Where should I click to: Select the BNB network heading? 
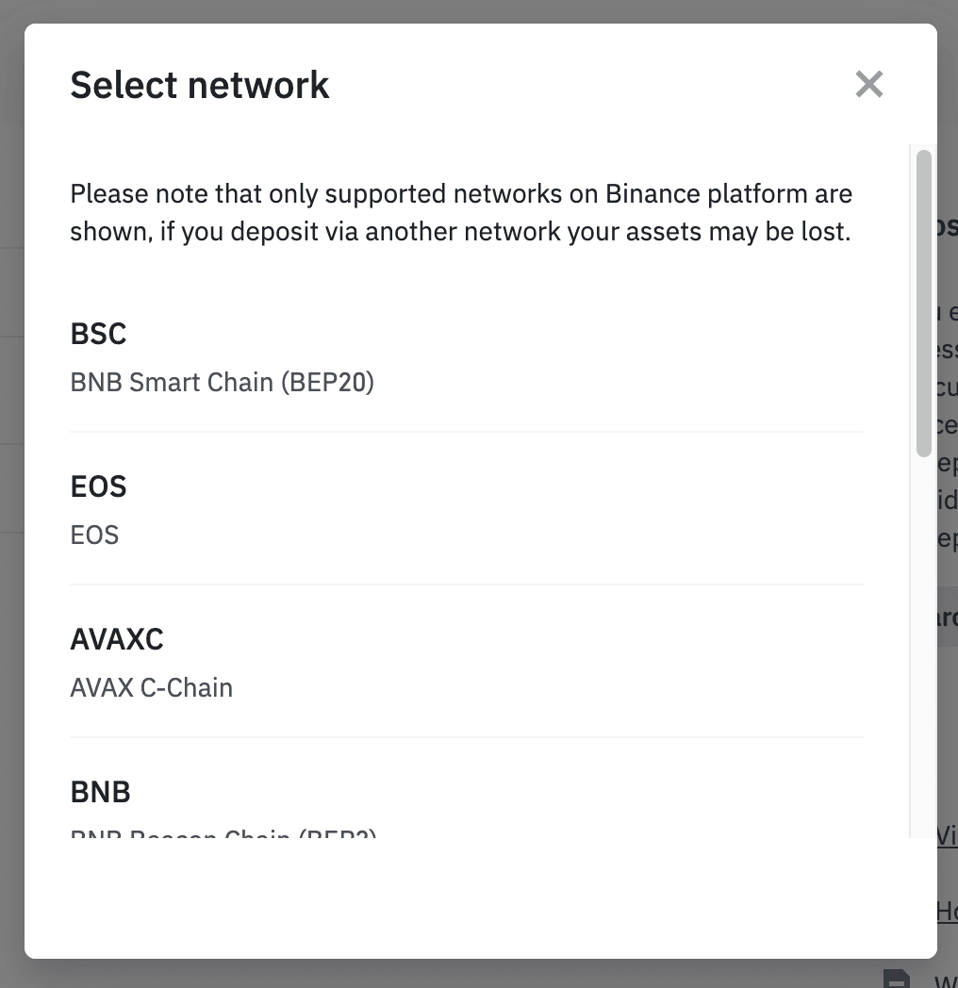[100, 792]
